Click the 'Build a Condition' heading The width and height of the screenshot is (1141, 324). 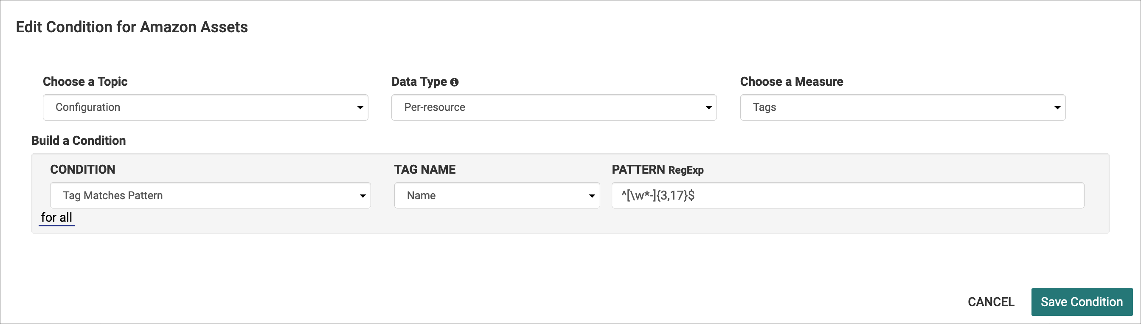(79, 141)
